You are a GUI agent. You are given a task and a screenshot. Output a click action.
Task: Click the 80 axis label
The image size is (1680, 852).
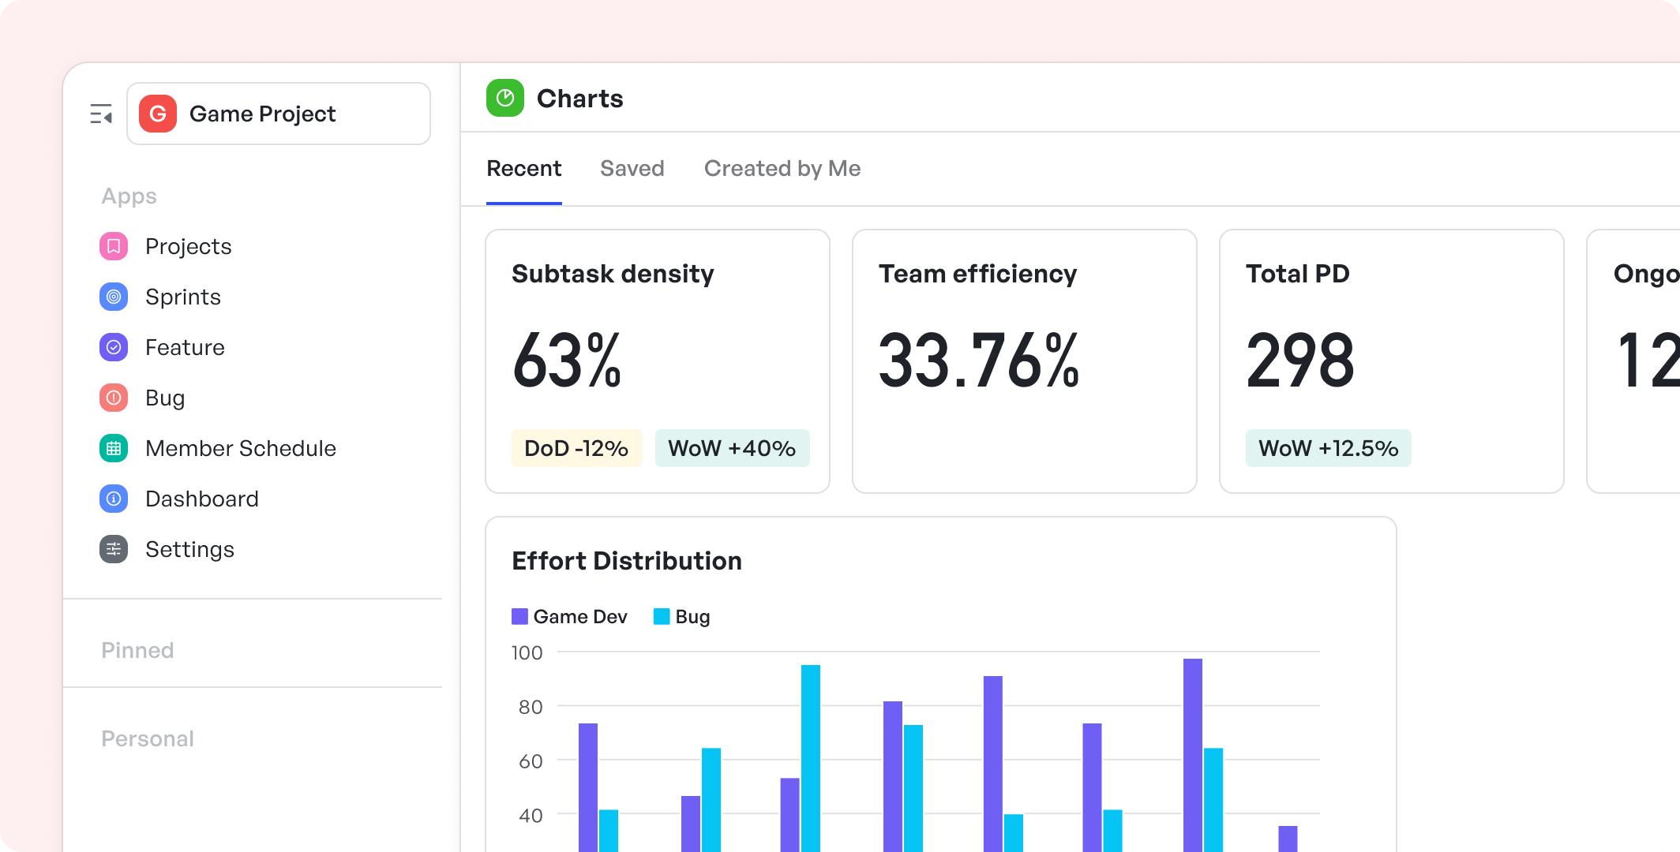pos(531,707)
